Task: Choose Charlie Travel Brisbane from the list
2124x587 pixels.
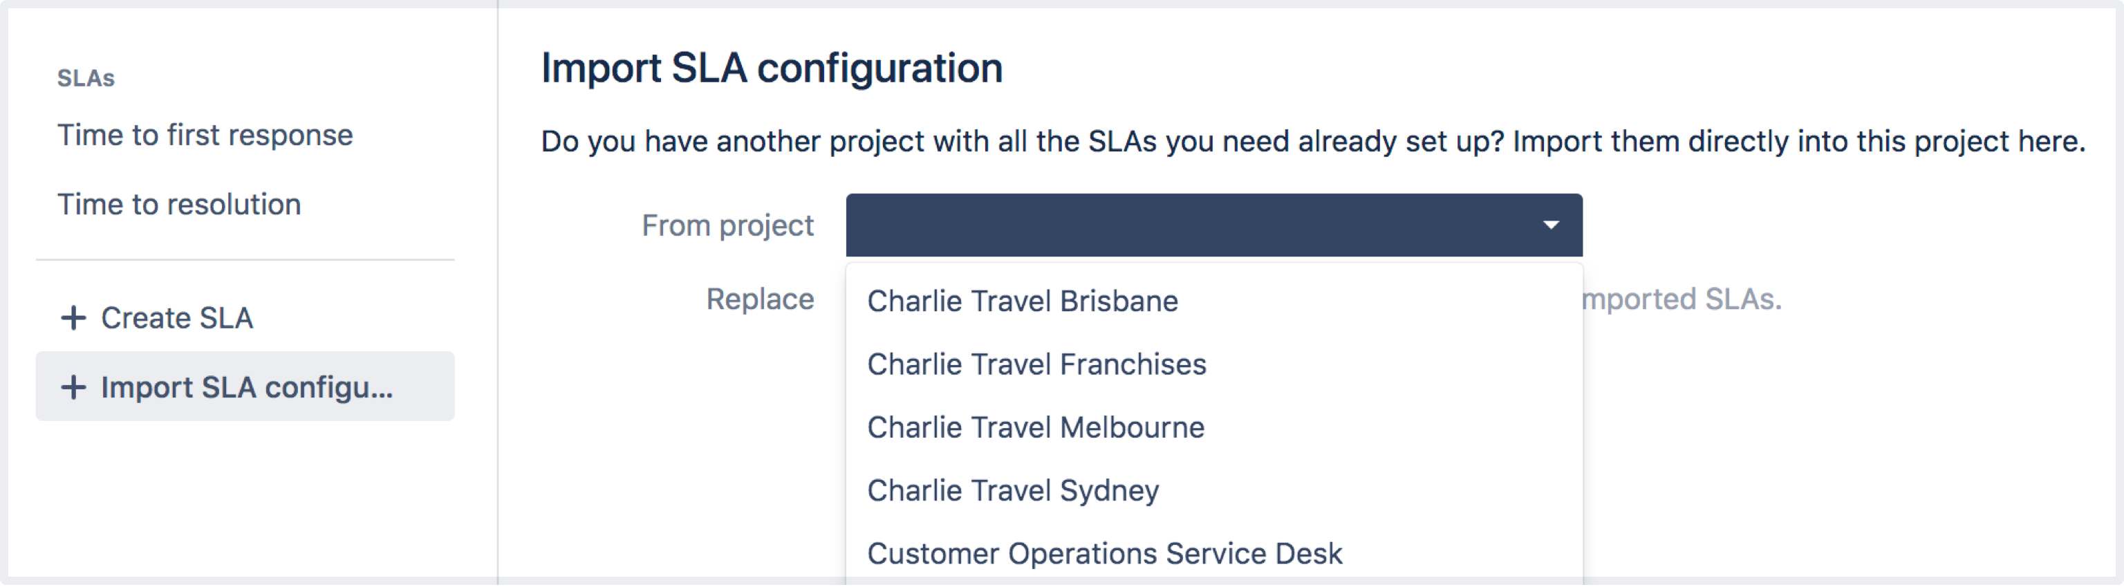Action: 1023,301
